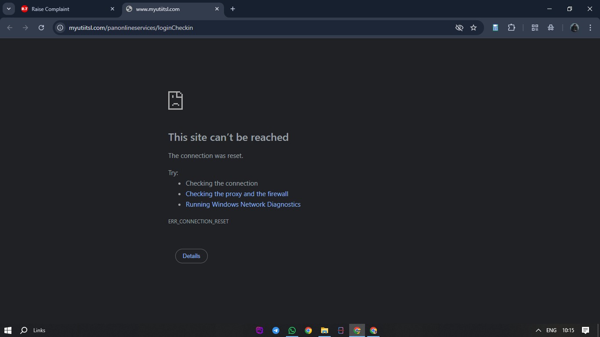600x337 pixels.
Task: Open Checking the proxy and the firewall link
Action: point(237,194)
